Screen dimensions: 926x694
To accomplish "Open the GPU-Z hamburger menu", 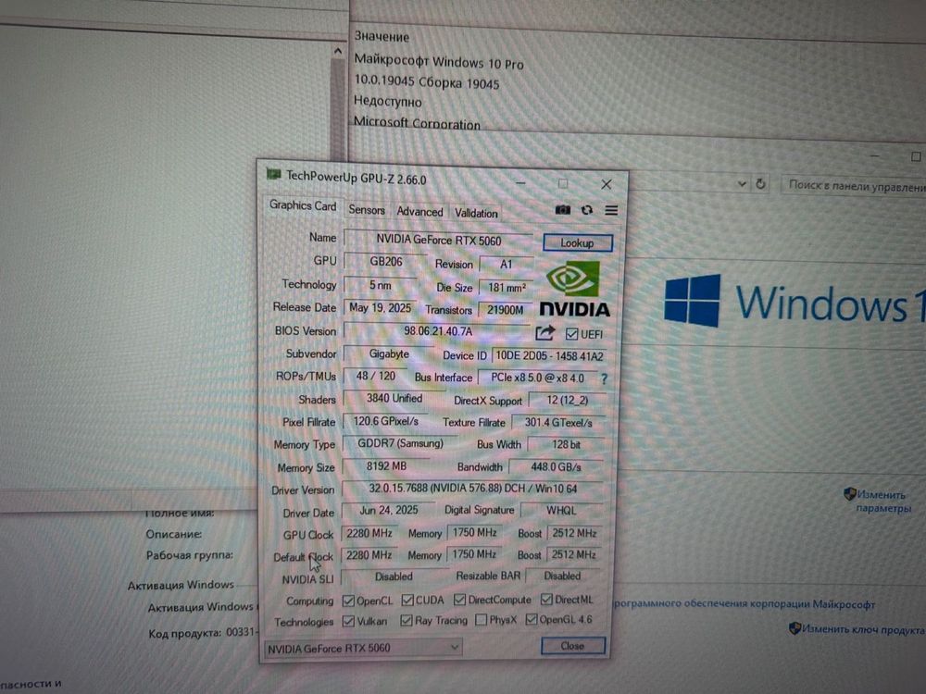I will [611, 210].
